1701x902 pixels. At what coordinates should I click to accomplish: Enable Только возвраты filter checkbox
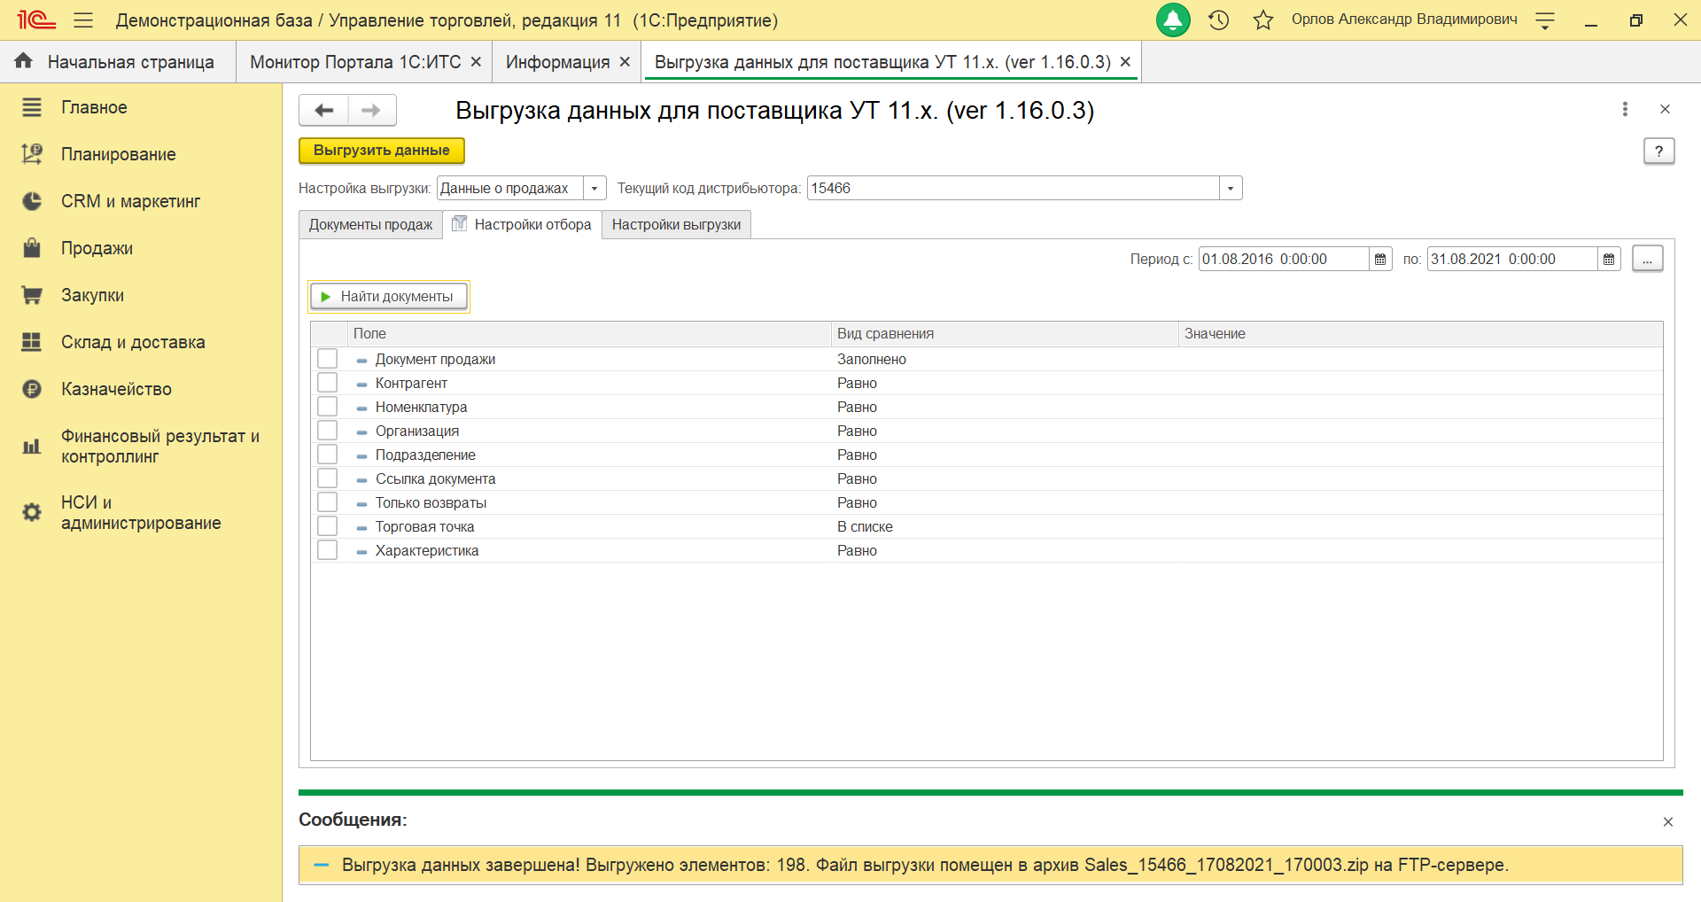point(328,502)
